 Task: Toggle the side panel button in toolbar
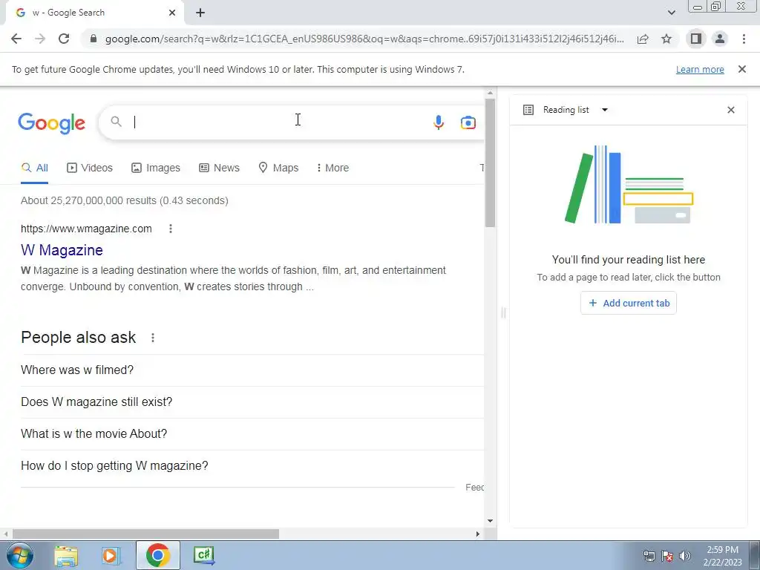[696, 39]
